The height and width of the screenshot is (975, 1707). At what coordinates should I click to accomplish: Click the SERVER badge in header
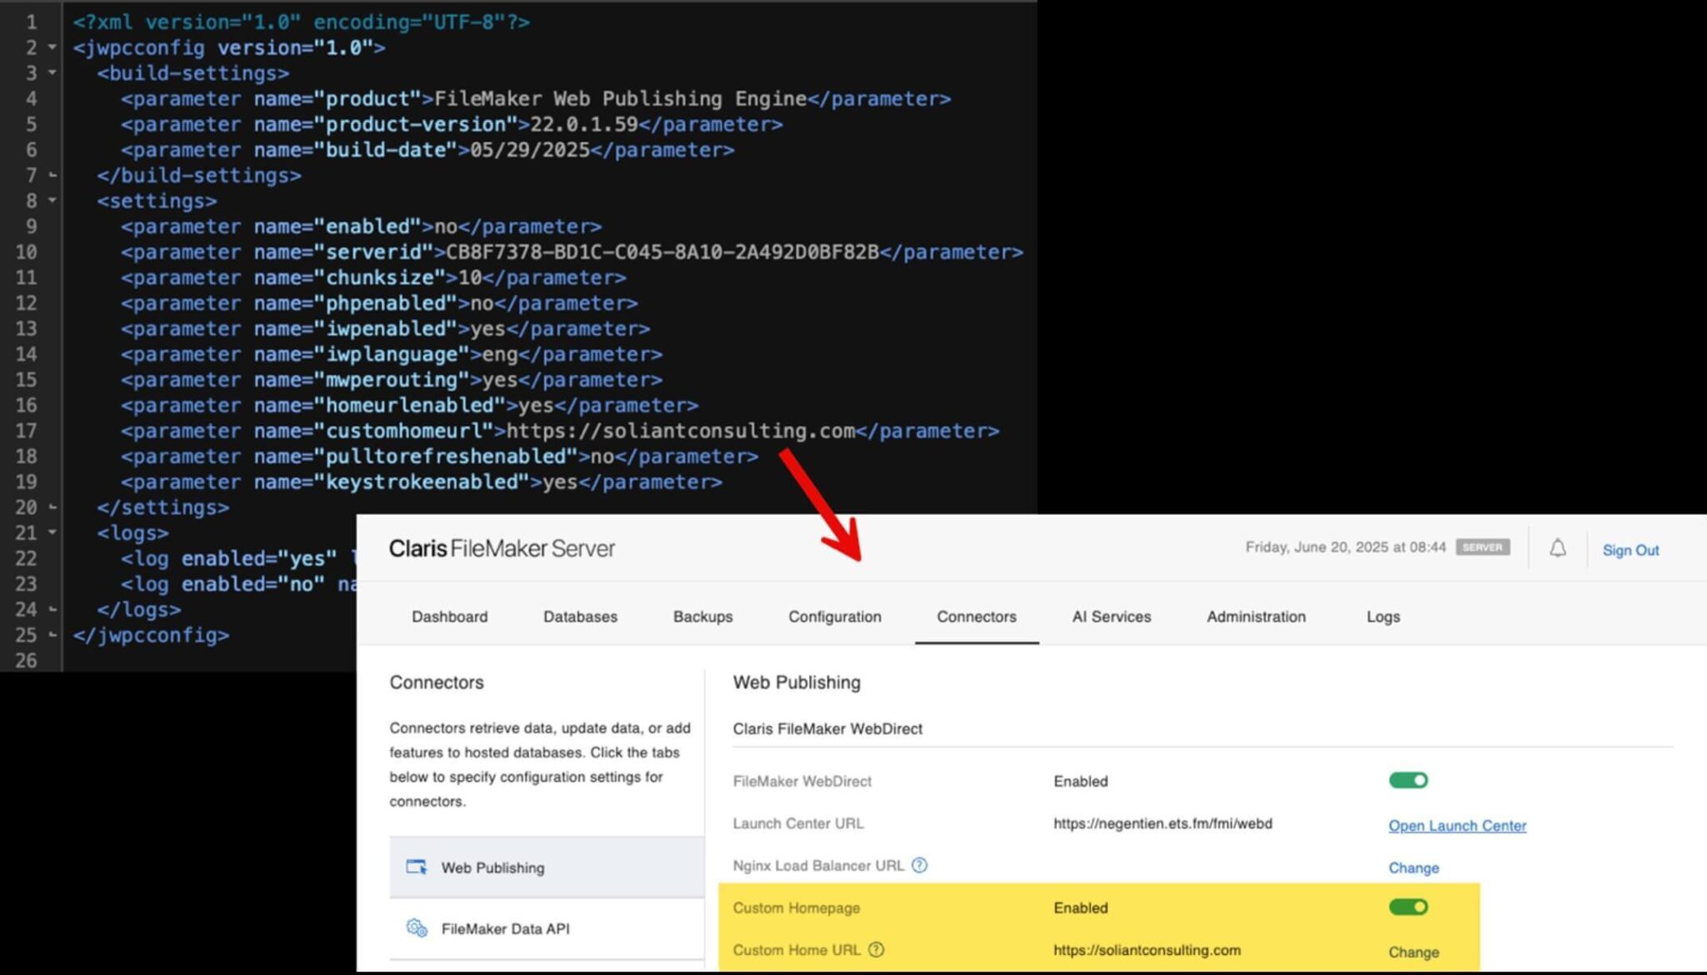pyautogui.click(x=1482, y=547)
